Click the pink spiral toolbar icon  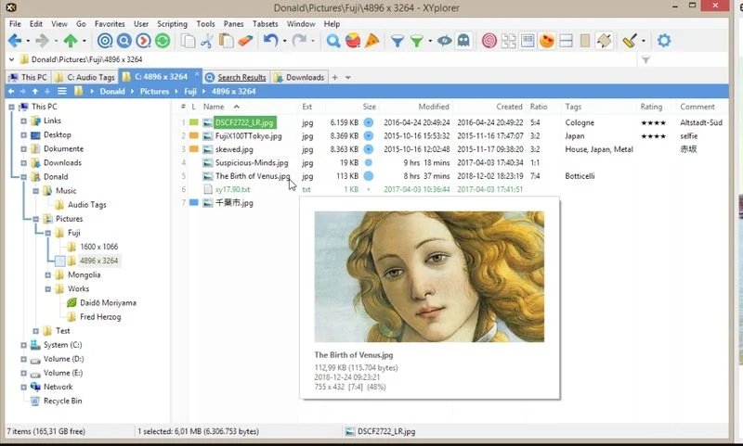(x=489, y=41)
